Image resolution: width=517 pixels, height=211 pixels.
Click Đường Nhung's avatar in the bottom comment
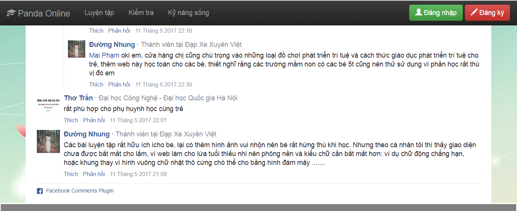(x=48, y=141)
